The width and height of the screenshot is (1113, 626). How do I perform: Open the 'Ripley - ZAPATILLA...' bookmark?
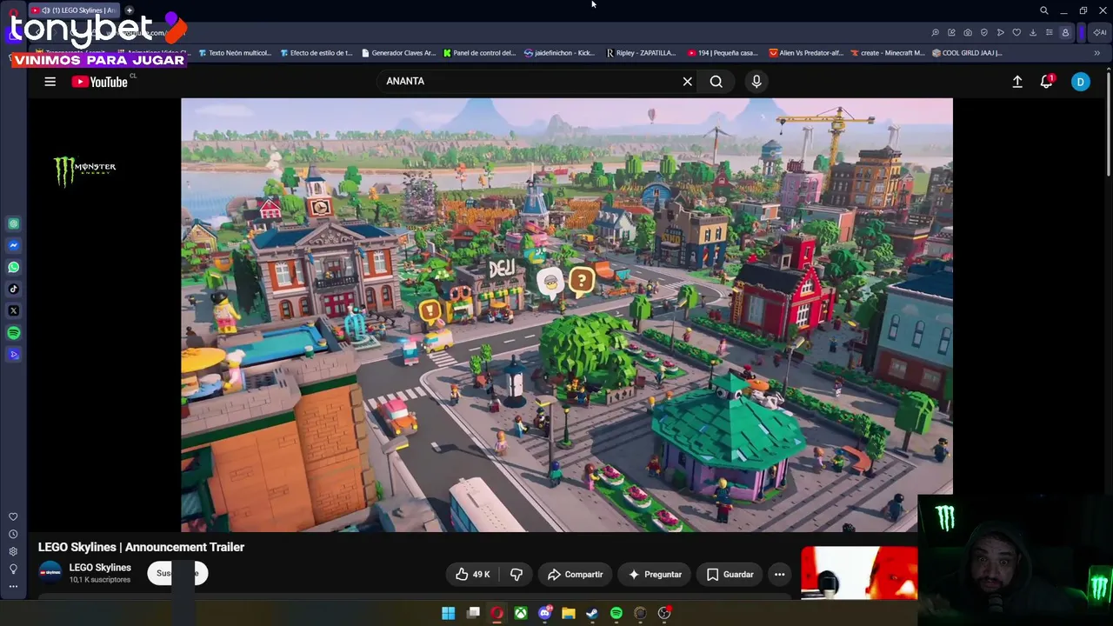[x=642, y=53]
